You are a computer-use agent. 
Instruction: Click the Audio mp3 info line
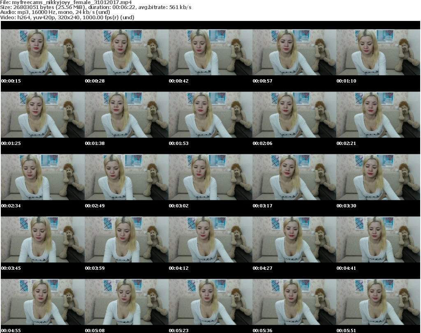pyautogui.click(x=55, y=12)
